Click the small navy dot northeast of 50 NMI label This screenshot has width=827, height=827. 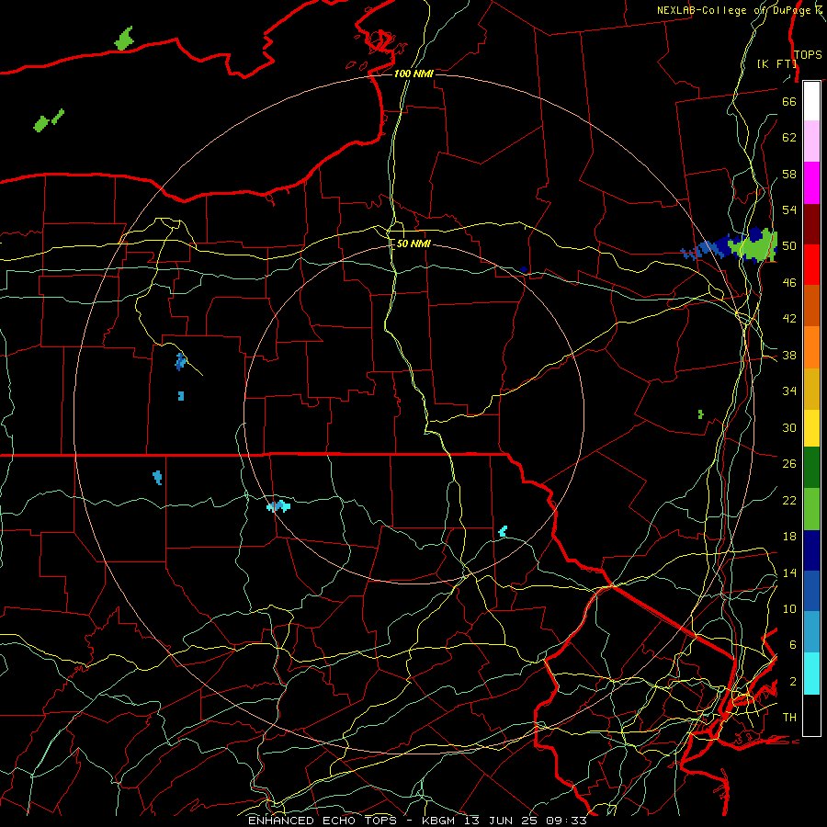(x=524, y=269)
